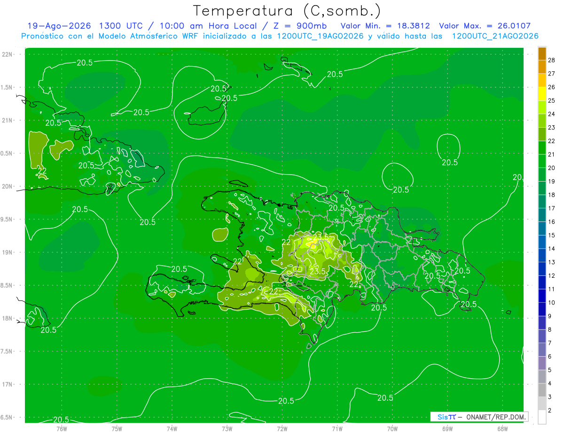Click the "76W" longitude axis label
Image resolution: width=564 pixels, height=435 pixels.
[x=62, y=428]
